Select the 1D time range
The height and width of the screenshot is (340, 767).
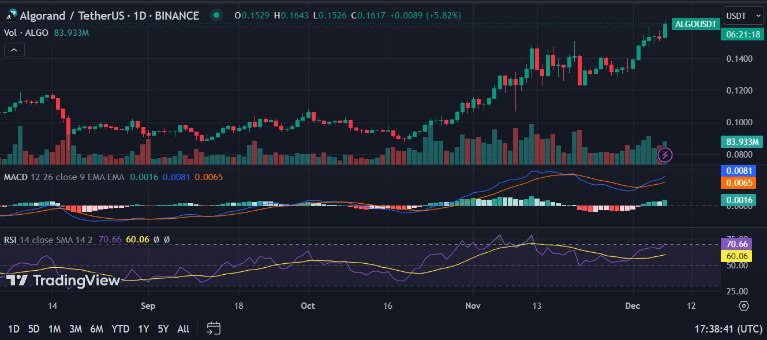pos(13,329)
